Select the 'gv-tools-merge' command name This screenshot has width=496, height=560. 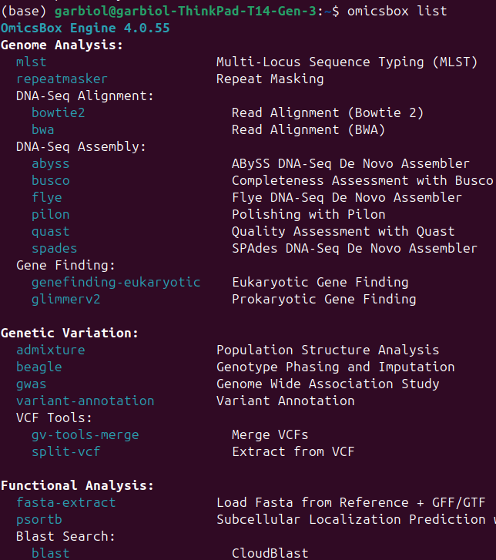(85, 435)
